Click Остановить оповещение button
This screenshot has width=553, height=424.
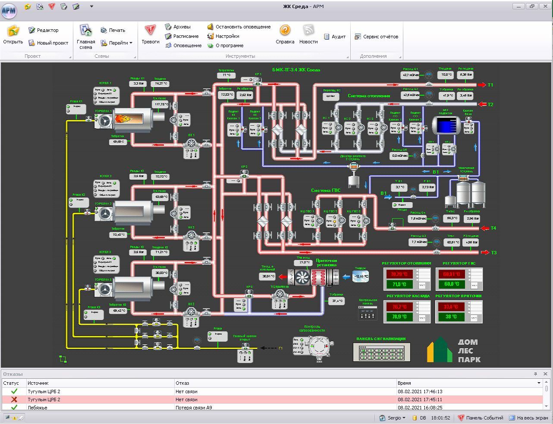coord(239,27)
